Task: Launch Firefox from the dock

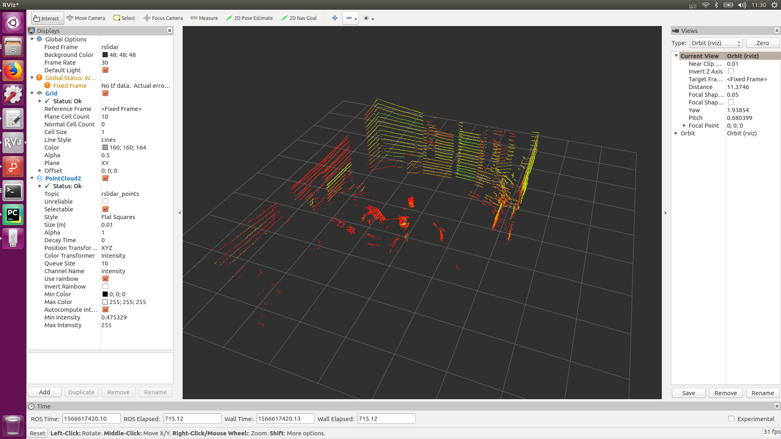Action: [13, 71]
